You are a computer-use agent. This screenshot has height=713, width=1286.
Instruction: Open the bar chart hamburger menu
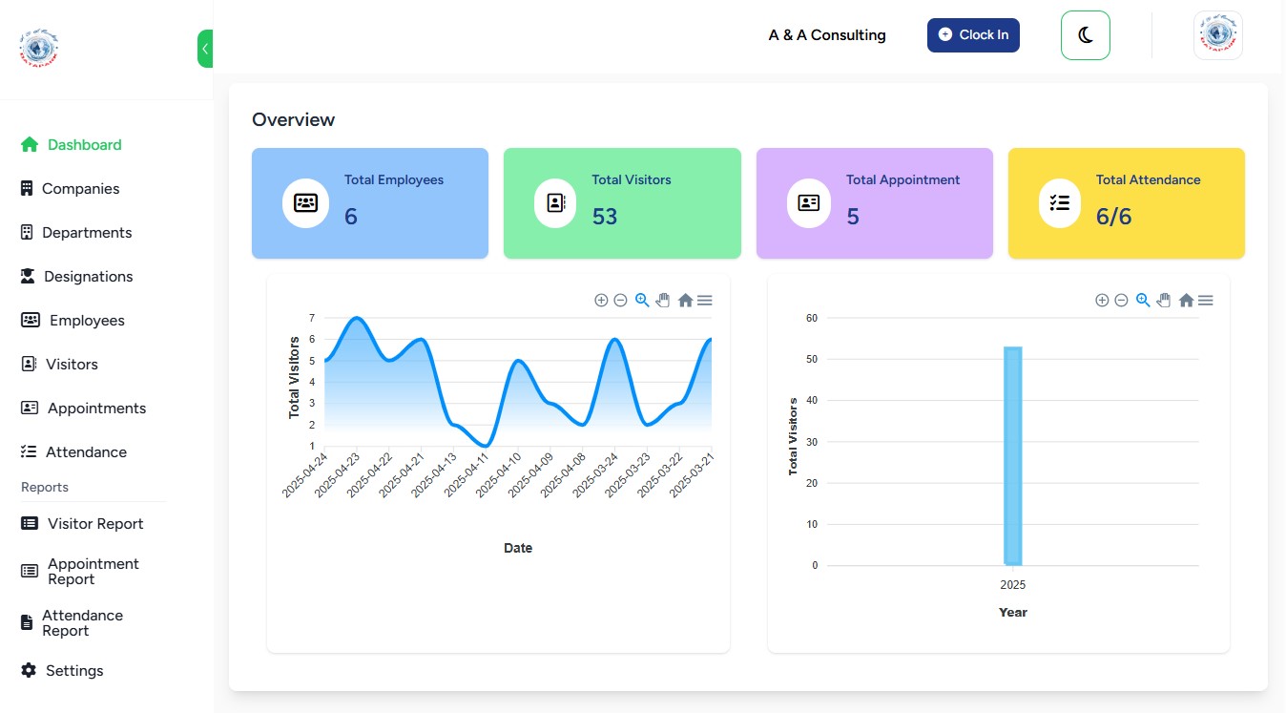click(1206, 301)
